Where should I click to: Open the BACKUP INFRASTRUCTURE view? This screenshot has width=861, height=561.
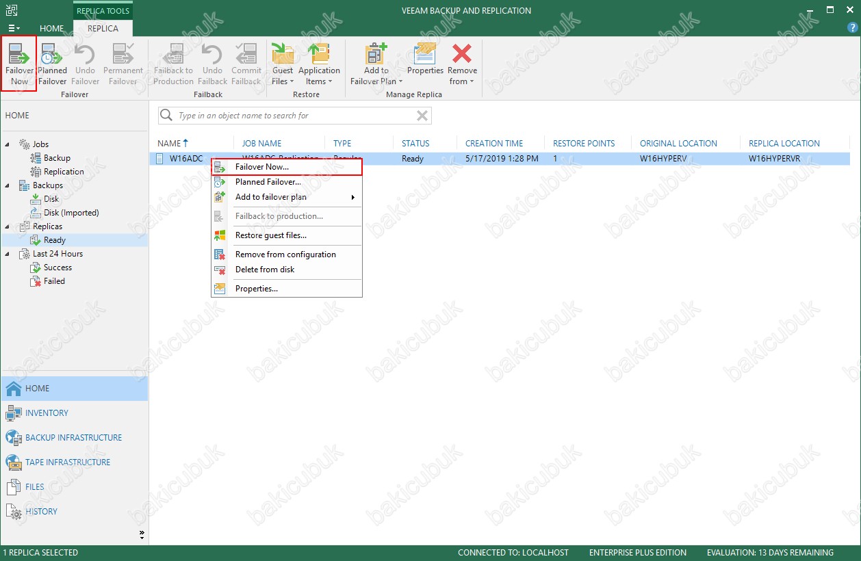click(x=74, y=438)
